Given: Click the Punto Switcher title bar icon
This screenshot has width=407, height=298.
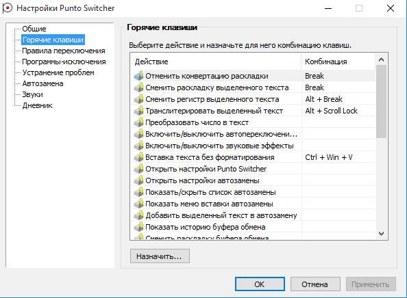Looking at the screenshot, I should (7, 8).
